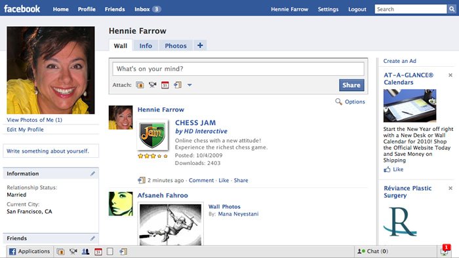Open Notes icon in bottom bar
459x258 pixels.
coord(110,251)
